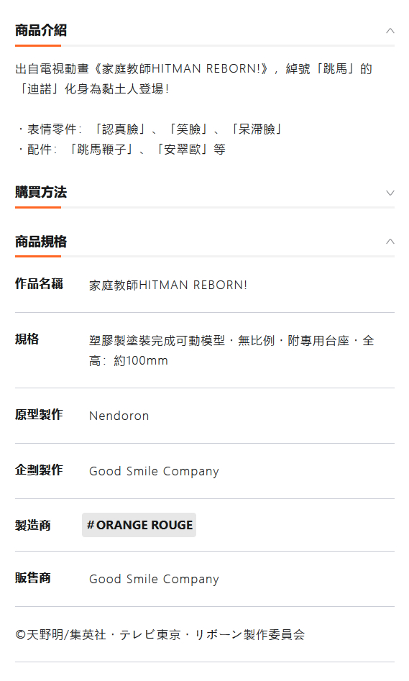
Task: Select the 家庭教師HITMAN REBORN! work title value
Action: click(x=168, y=285)
